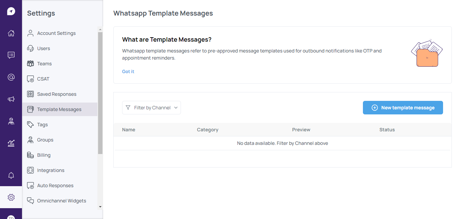This screenshot has height=219, width=462.
Task: Open the conversations chat icon
Action: [x=11, y=55]
